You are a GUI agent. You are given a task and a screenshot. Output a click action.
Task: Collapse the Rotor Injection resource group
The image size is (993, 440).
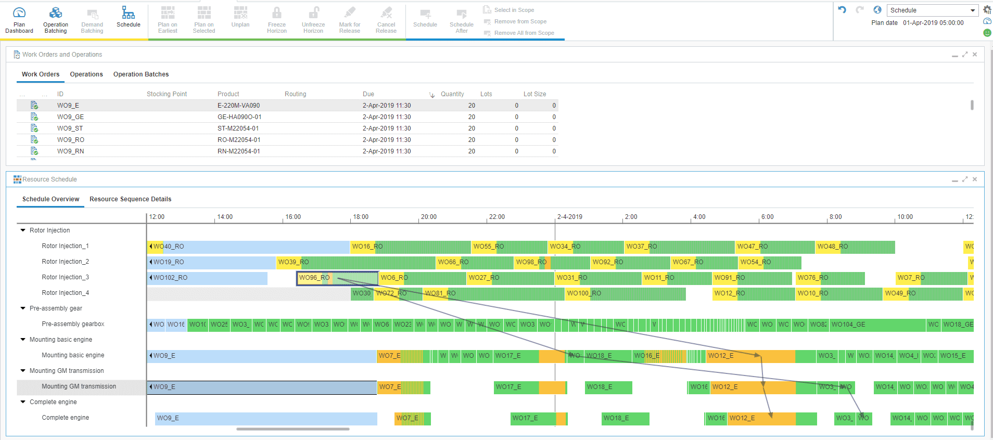[x=23, y=230]
